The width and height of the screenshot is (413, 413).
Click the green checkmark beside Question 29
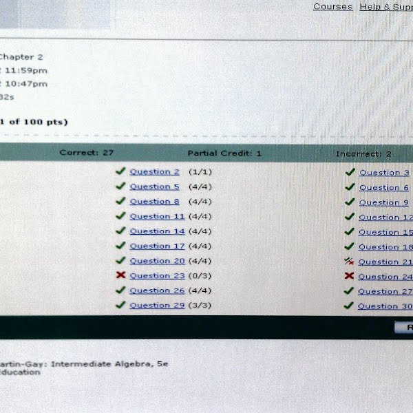120,305
